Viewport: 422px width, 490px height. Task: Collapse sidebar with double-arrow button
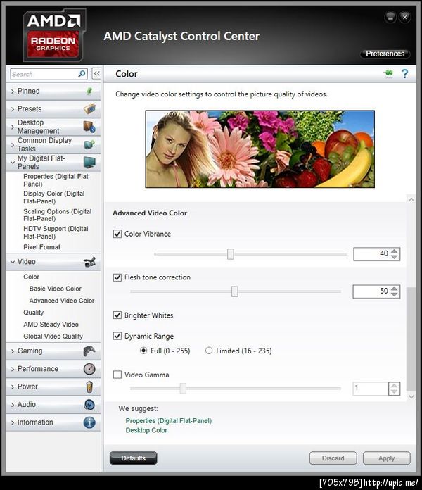97,74
